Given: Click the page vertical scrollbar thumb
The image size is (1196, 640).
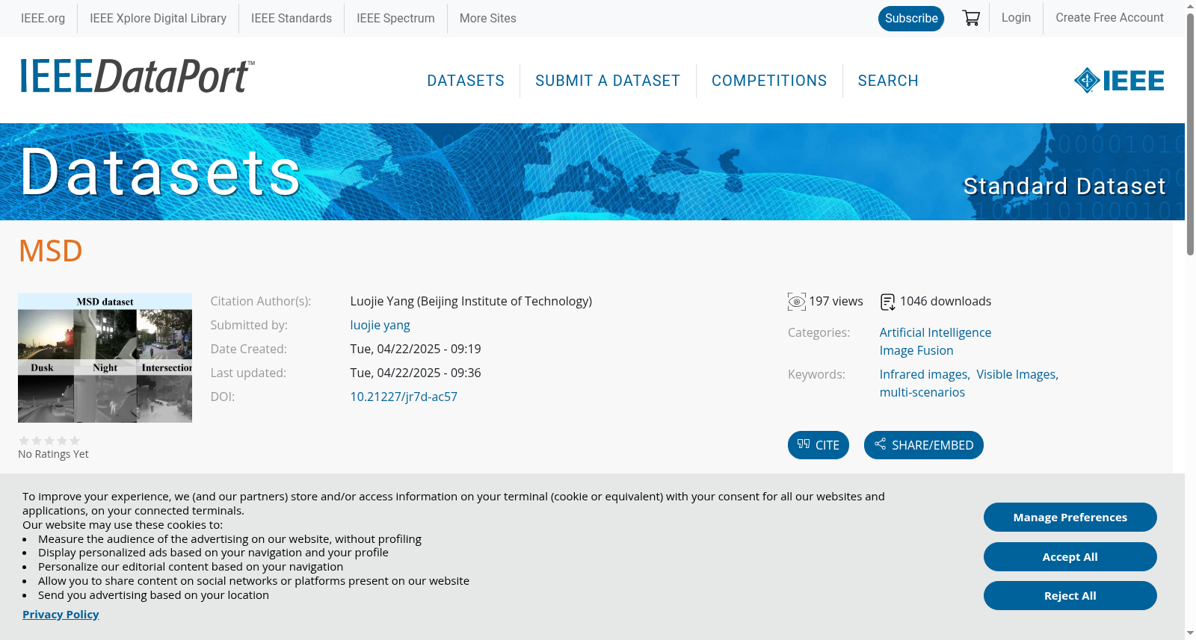Looking at the screenshot, I should [x=1190, y=134].
